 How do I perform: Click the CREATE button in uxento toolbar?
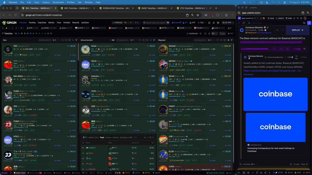(280, 18)
